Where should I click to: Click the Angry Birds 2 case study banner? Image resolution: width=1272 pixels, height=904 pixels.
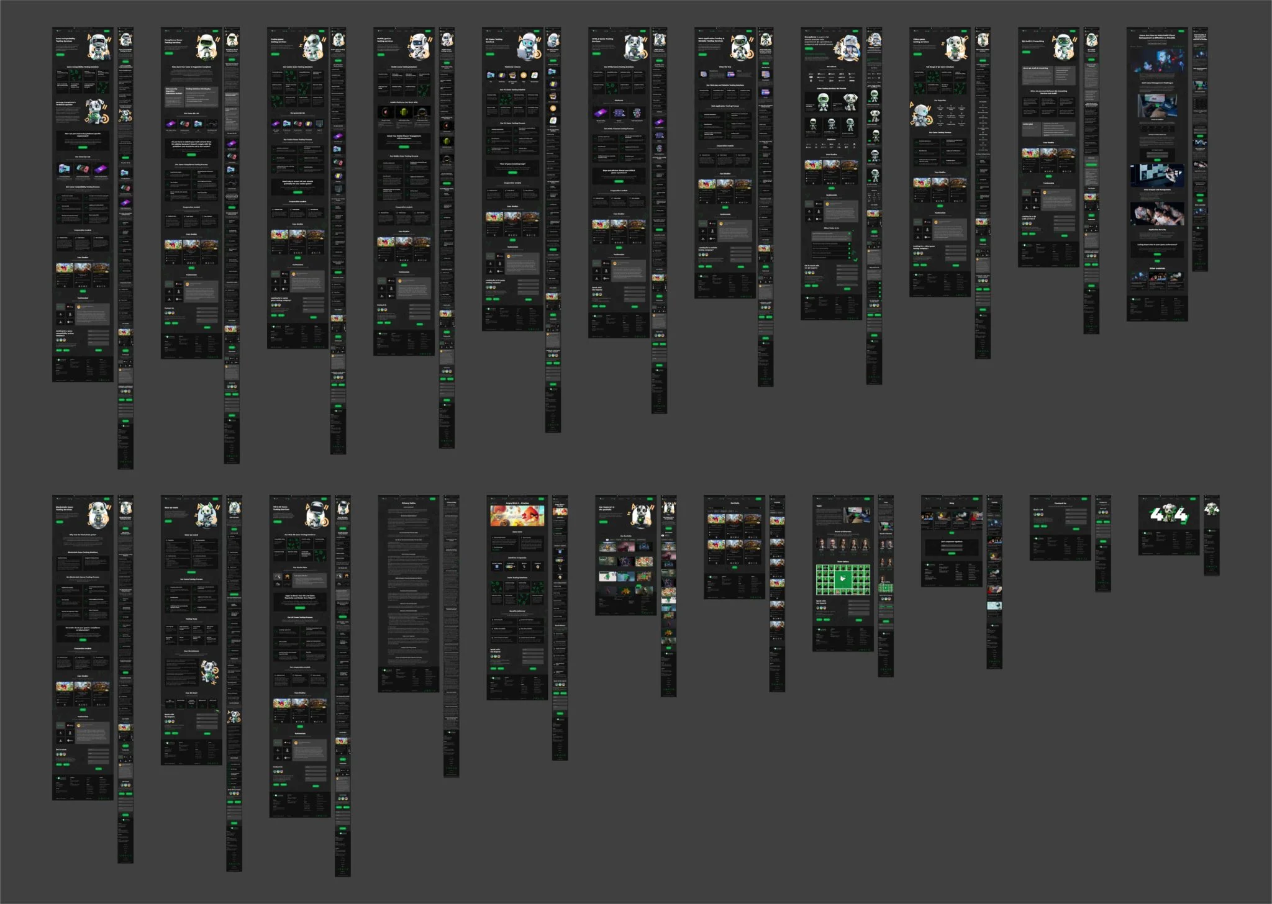[517, 515]
